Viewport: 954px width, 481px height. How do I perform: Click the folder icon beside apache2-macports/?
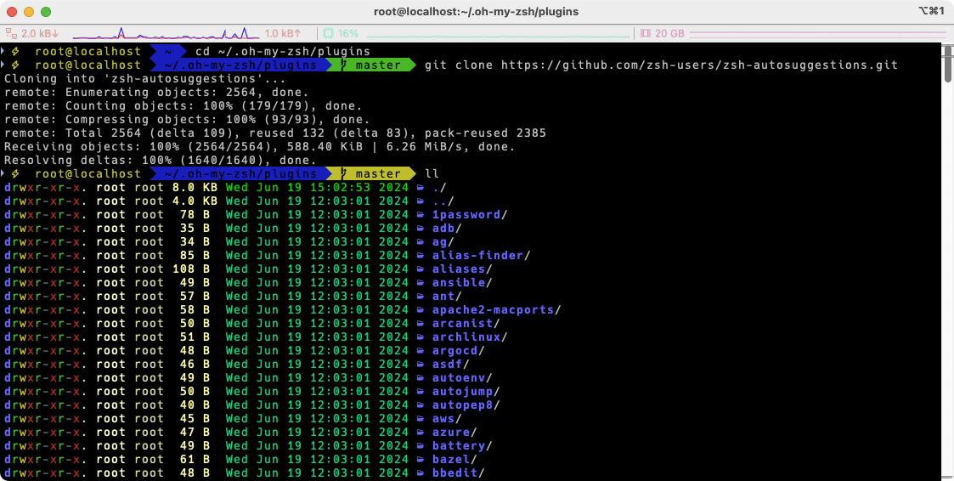(x=421, y=310)
